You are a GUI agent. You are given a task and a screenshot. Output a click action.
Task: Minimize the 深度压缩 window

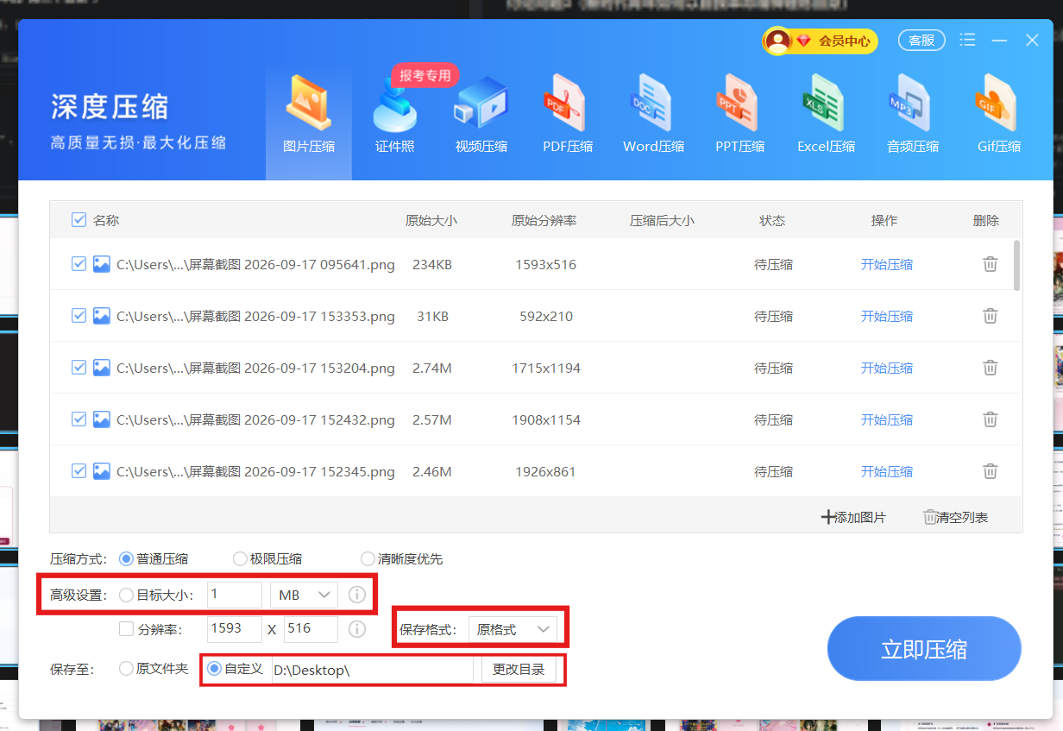coord(1000,41)
